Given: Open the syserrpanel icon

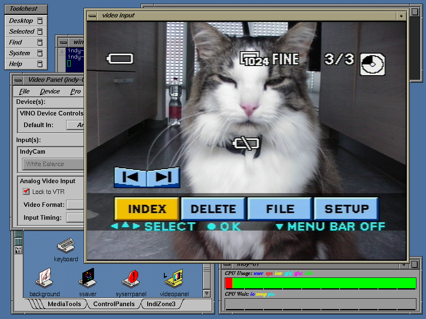Looking at the screenshot, I should tap(132, 278).
